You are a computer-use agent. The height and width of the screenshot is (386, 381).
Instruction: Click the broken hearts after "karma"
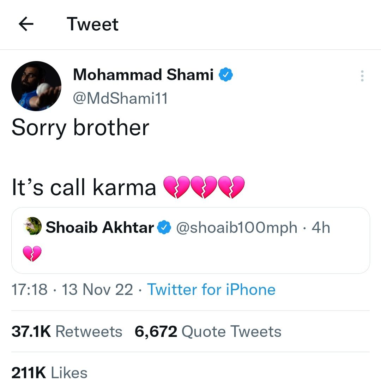click(204, 187)
